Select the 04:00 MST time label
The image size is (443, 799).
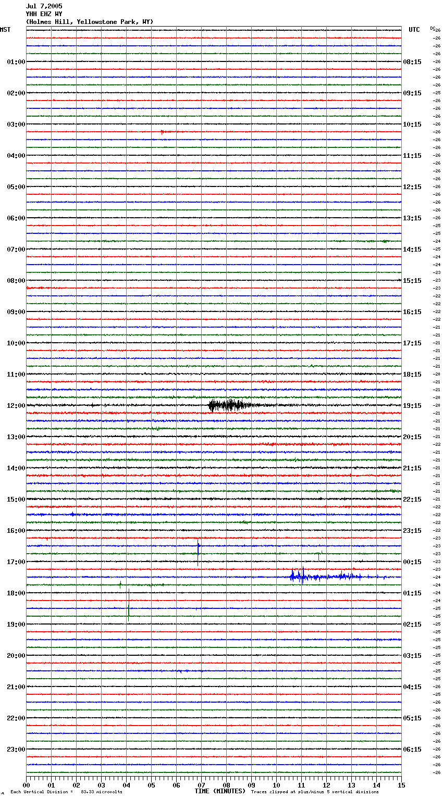tap(16, 156)
